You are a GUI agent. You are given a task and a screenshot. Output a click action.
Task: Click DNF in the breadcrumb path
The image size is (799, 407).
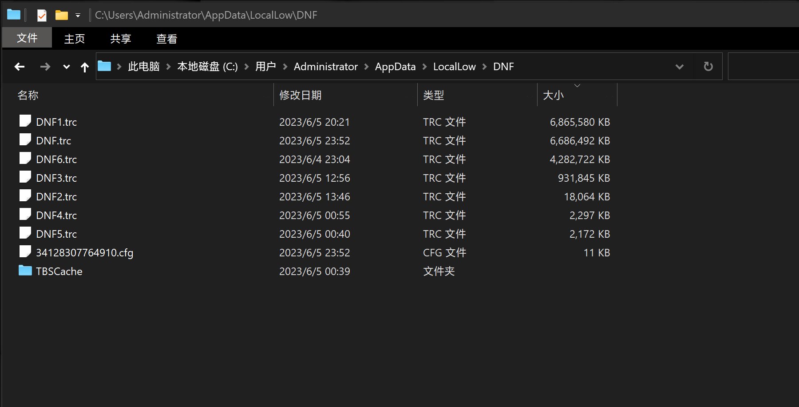pos(503,67)
